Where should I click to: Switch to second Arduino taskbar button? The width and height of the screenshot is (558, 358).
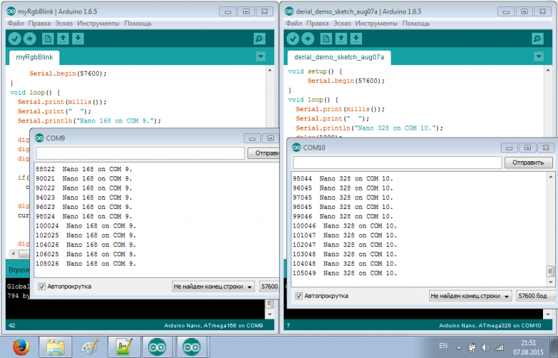192,347
